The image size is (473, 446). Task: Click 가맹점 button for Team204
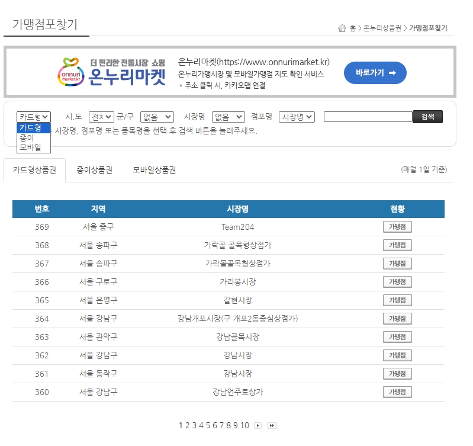pyautogui.click(x=397, y=227)
